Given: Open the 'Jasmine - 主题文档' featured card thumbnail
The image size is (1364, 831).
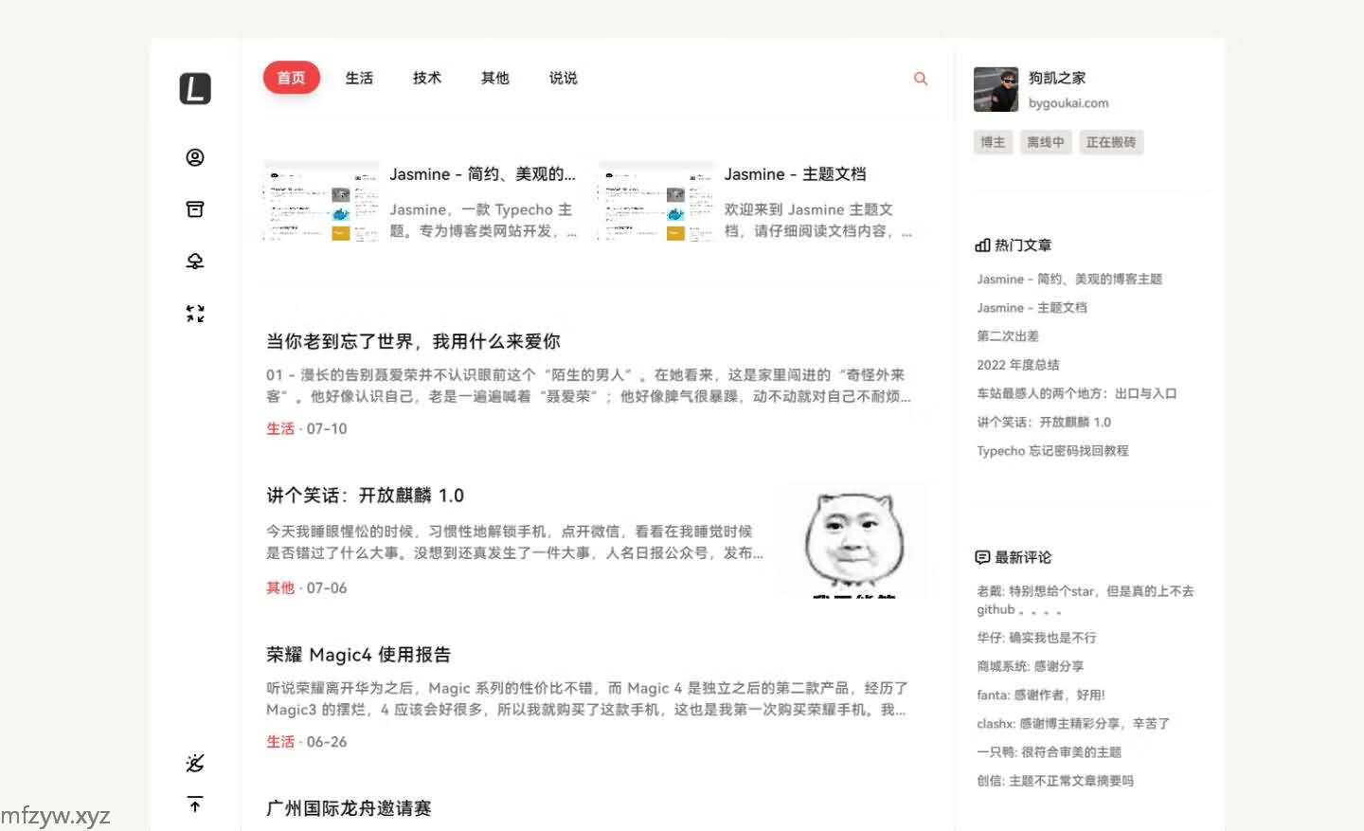Looking at the screenshot, I should click(655, 202).
